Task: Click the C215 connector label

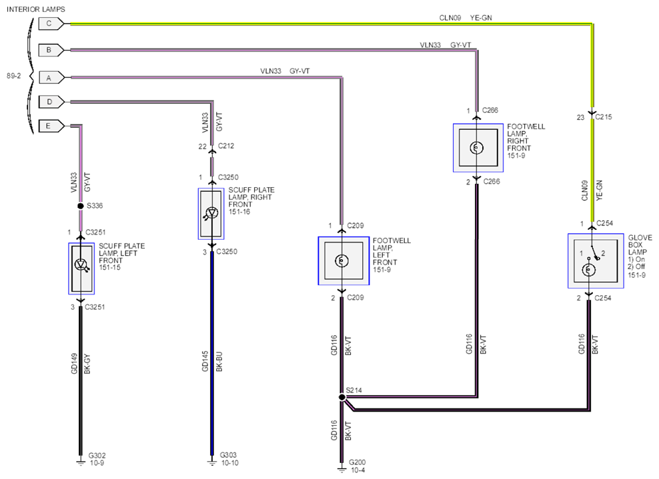Action: coord(604,117)
